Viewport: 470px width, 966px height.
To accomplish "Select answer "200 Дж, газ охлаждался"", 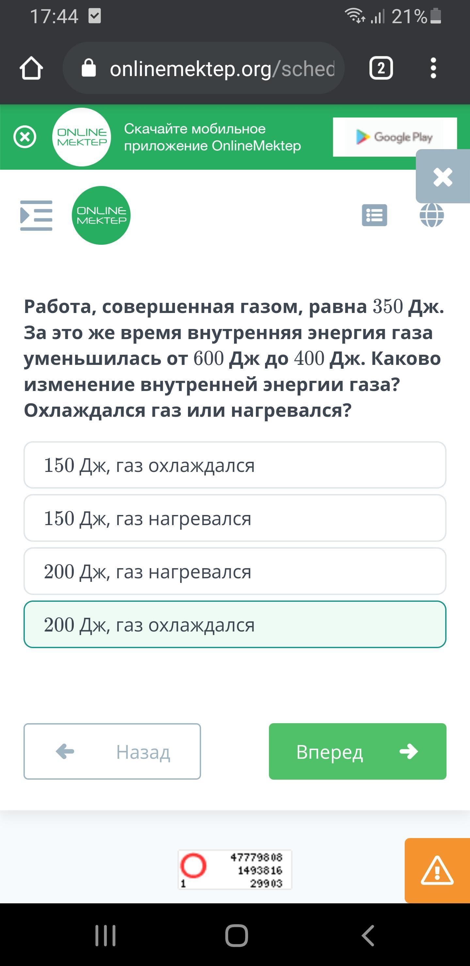I will (x=235, y=624).
